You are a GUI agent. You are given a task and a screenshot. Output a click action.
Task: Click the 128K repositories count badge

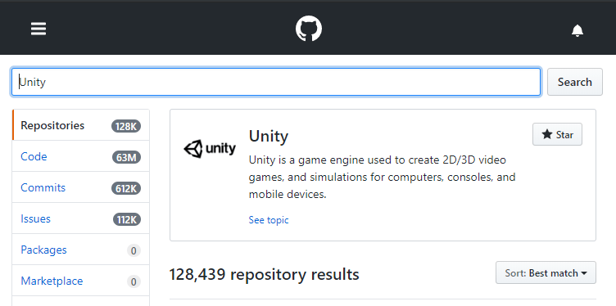(126, 126)
